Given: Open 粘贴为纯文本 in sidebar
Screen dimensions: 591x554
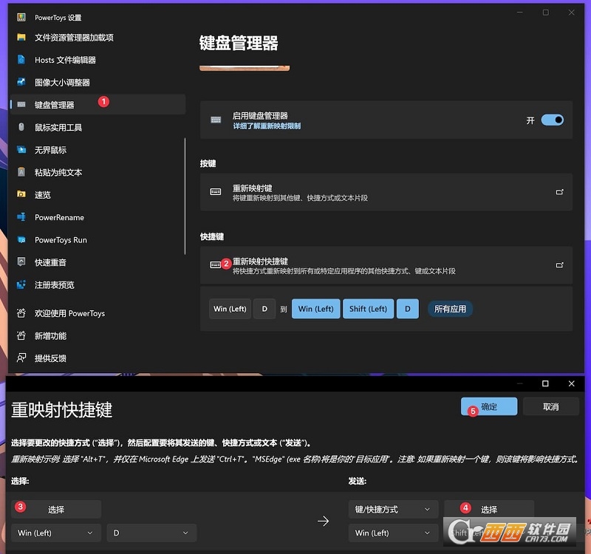Looking at the screenshot, I should point(98,172).
